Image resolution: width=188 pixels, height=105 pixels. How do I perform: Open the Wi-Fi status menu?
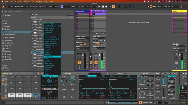tap(163, 1)
